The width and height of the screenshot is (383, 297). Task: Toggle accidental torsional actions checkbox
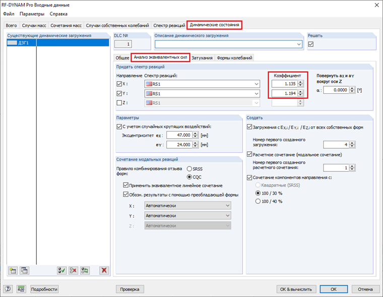click(x=119, y=127)
